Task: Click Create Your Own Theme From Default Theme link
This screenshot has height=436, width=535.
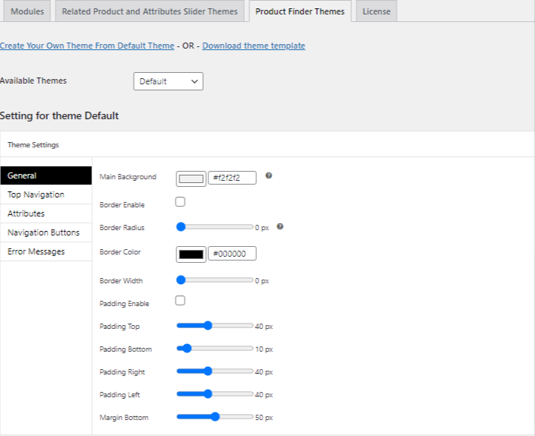Action: click(87, 46)
